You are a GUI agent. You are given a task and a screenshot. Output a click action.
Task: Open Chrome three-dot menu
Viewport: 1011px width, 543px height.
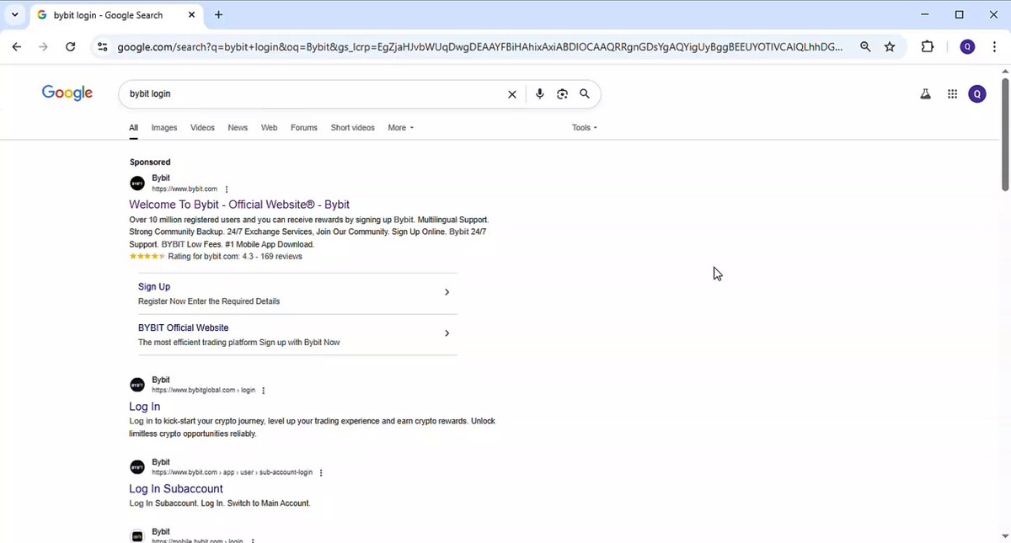coord(995,47)
